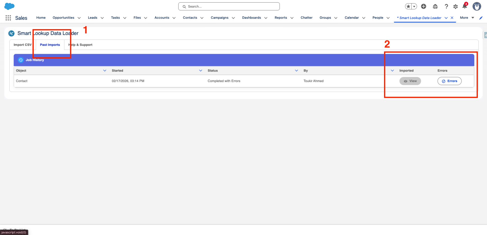Image resolution: width=487 pixels, height=235 pixels.
Task: Switch to the Import CSV tab
Action: pyautogui.click(x=23, y=45)
